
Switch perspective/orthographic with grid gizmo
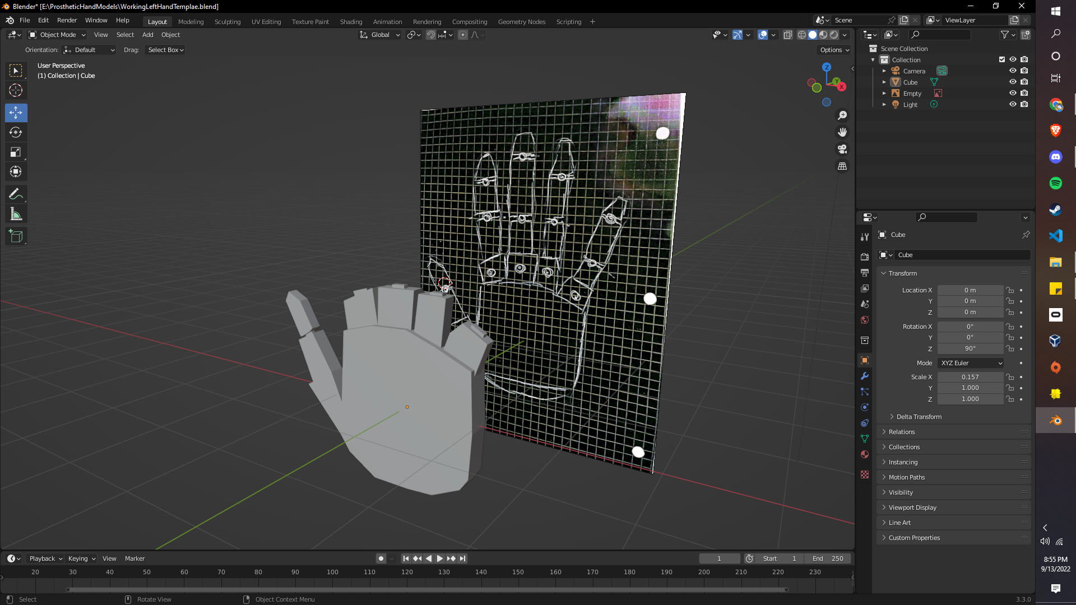coord(842,166)
